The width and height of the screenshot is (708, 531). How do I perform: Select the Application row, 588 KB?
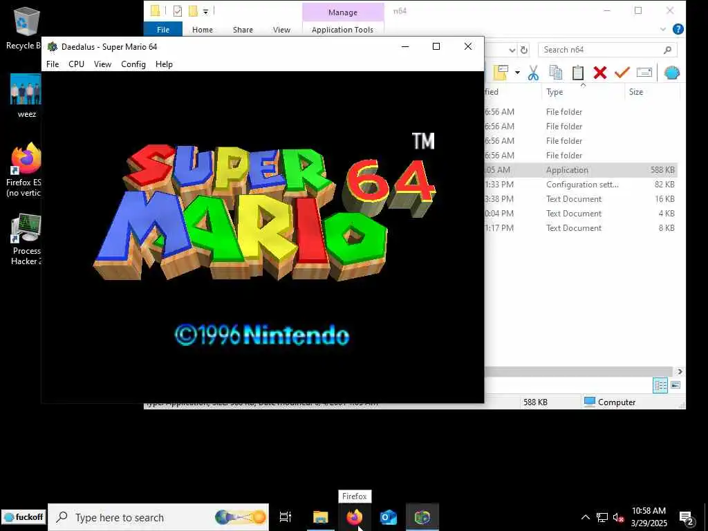pyautogui.click(x=580, y=170)
